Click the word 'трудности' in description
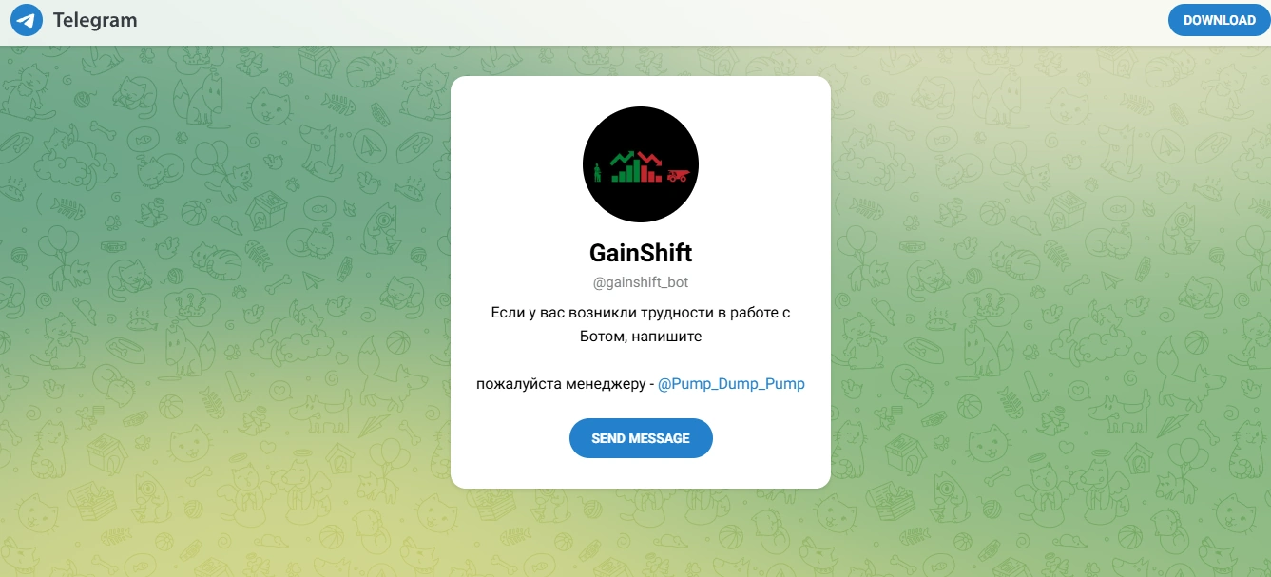 (679, 313)
